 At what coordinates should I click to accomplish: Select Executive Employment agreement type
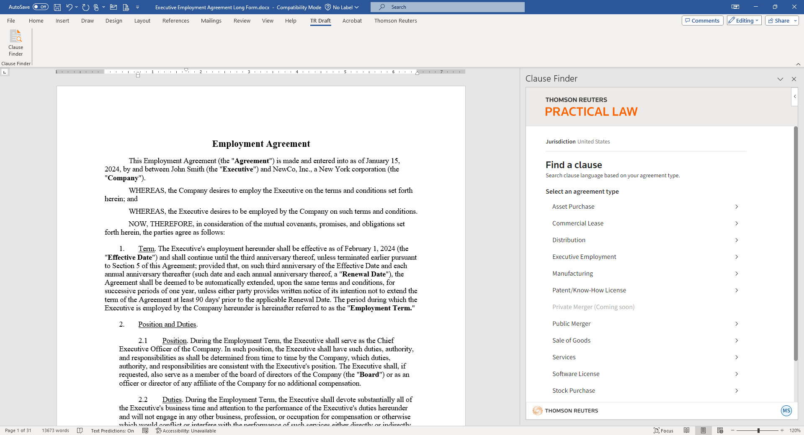(584, 257)
